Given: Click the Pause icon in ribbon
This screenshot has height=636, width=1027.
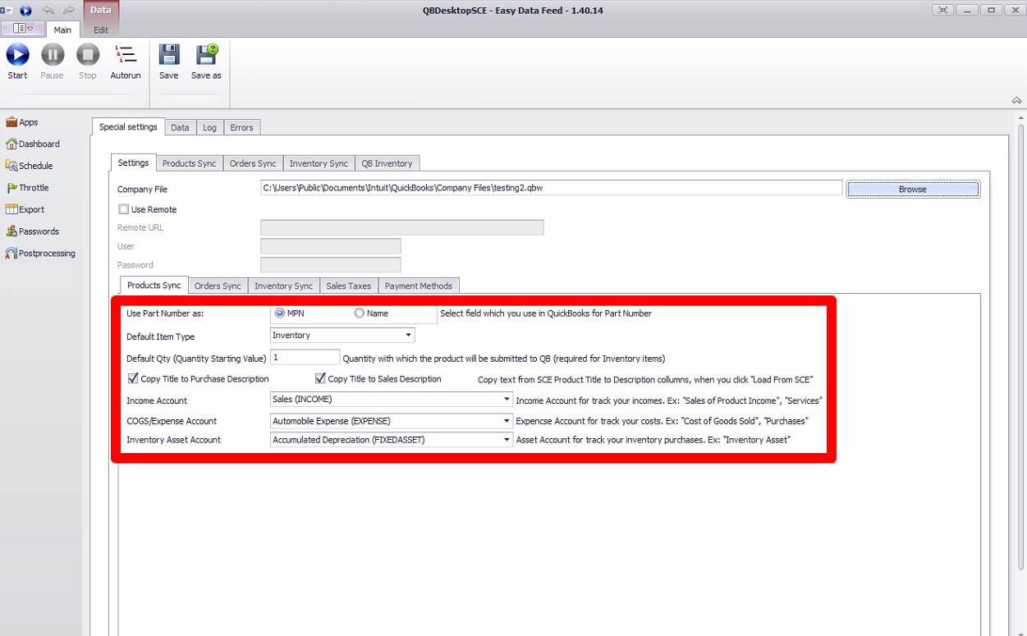Looking at the screenshot, I should 53,55.
